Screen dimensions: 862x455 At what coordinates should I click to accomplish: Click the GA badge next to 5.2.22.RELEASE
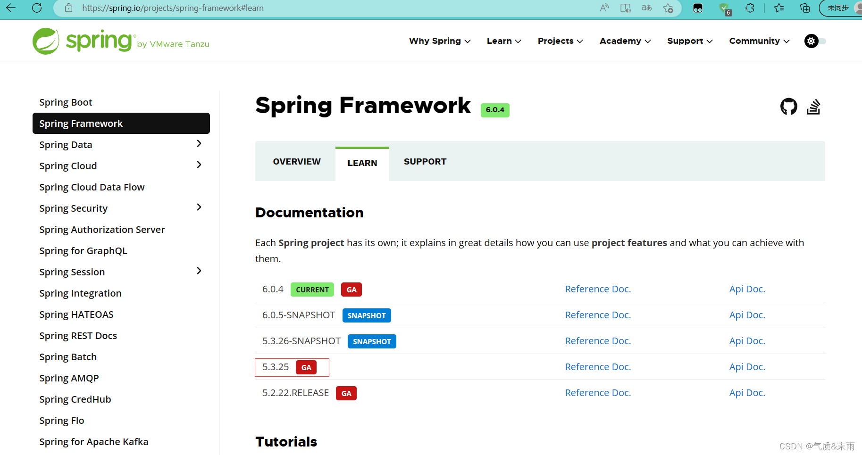[x=346, y=393]
